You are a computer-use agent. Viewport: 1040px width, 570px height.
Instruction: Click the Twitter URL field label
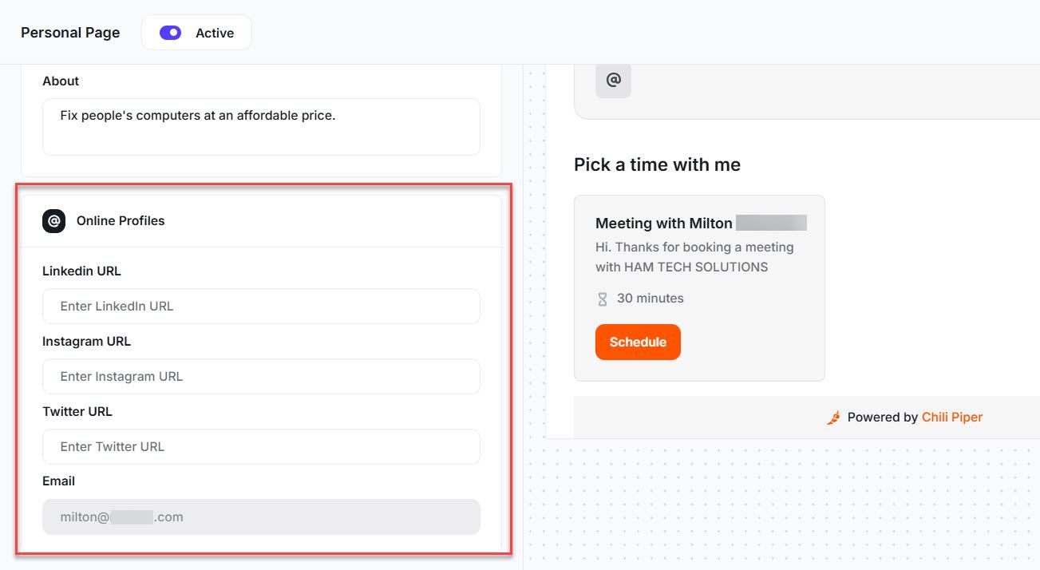(x=77, y=411)
